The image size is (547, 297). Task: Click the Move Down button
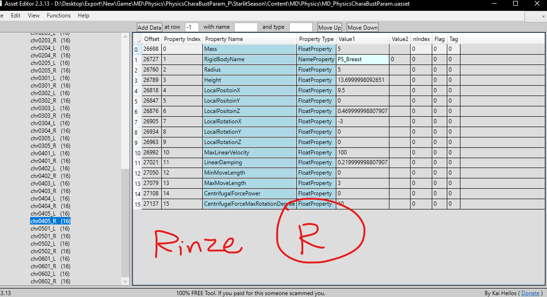(363, 27)
